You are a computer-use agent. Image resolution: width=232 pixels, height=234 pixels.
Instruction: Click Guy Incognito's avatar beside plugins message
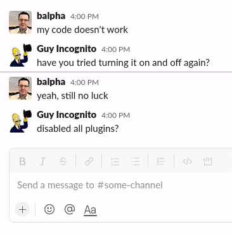click(x=20, y=121)
